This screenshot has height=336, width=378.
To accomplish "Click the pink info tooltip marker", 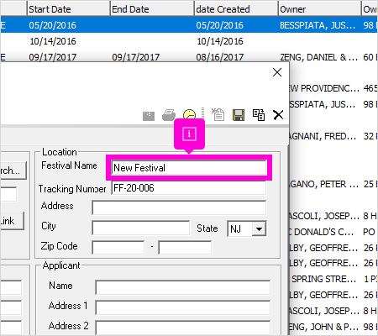I will pyautogui.click(x=189, y=134).
